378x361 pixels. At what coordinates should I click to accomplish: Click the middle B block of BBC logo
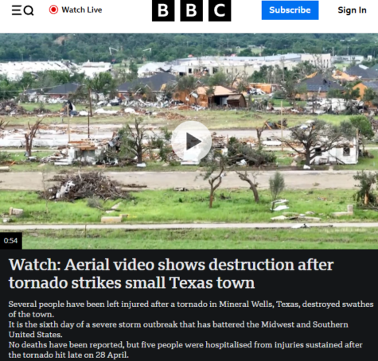coord(192,10)
